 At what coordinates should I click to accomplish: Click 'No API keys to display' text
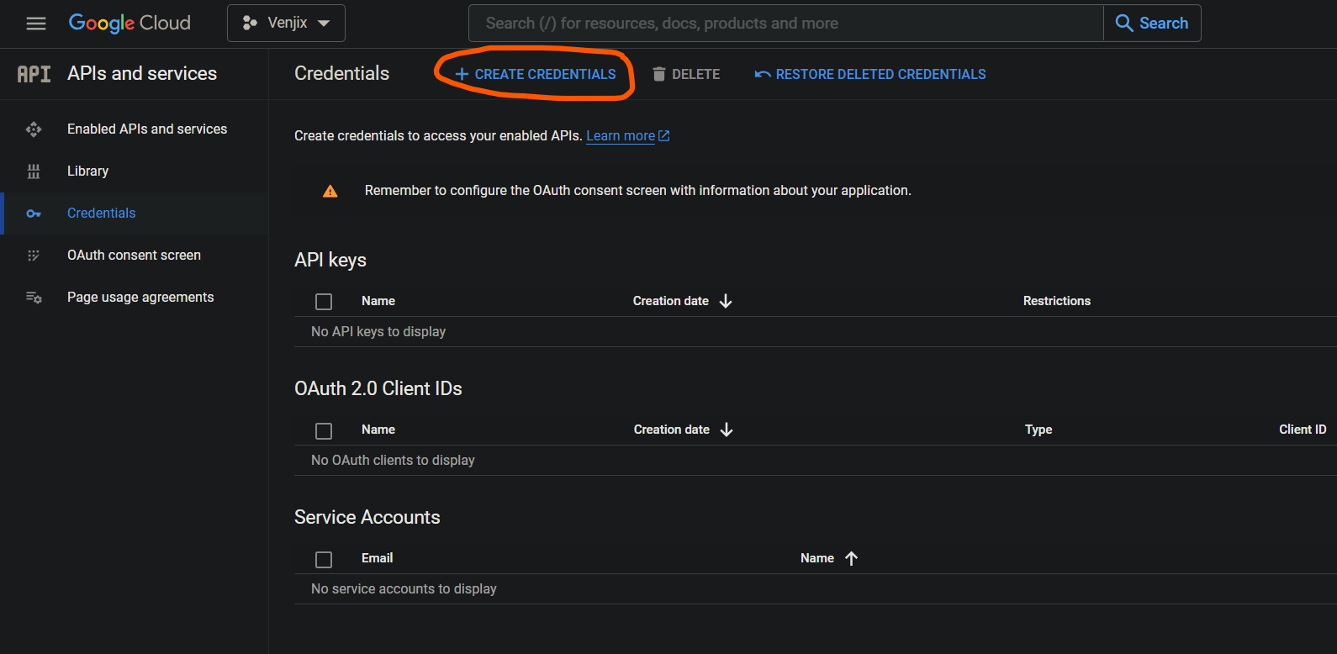click(x=378, y=332)
